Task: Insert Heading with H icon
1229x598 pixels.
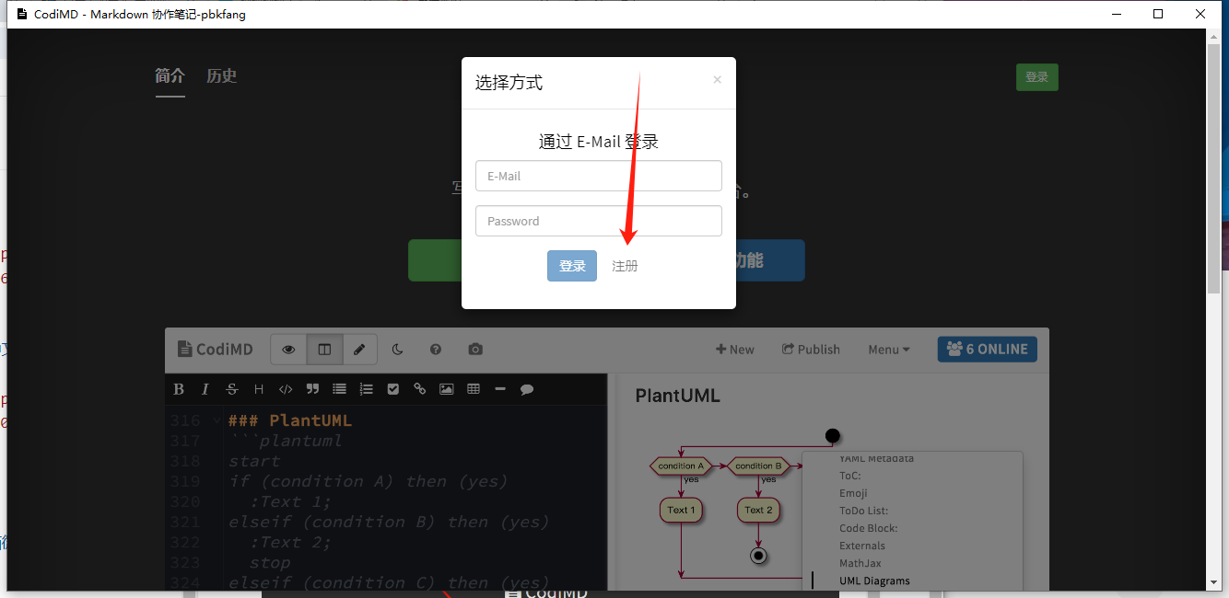Action: point(259,389)
